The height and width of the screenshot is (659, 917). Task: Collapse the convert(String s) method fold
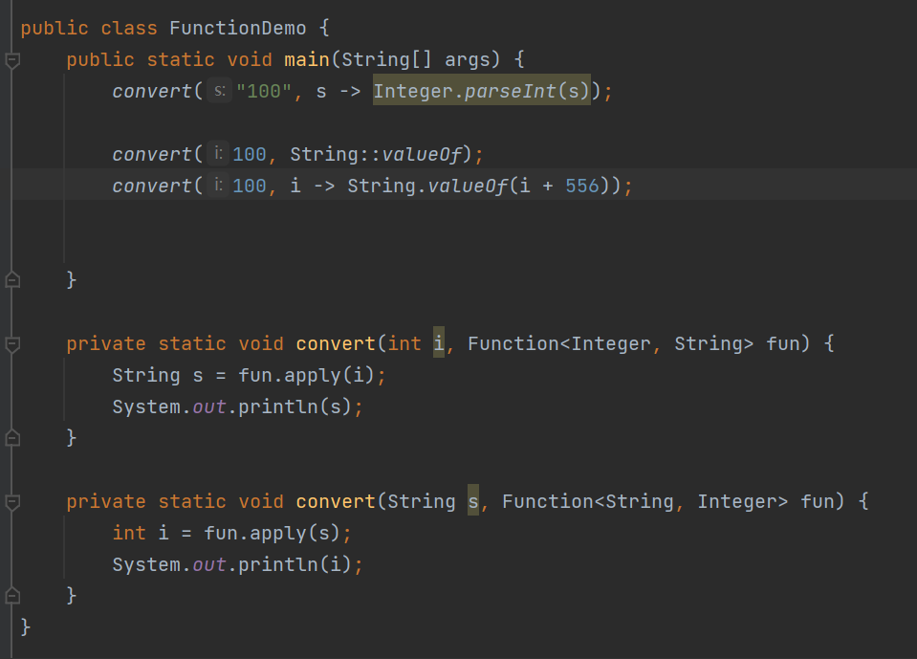coord(12,502)
